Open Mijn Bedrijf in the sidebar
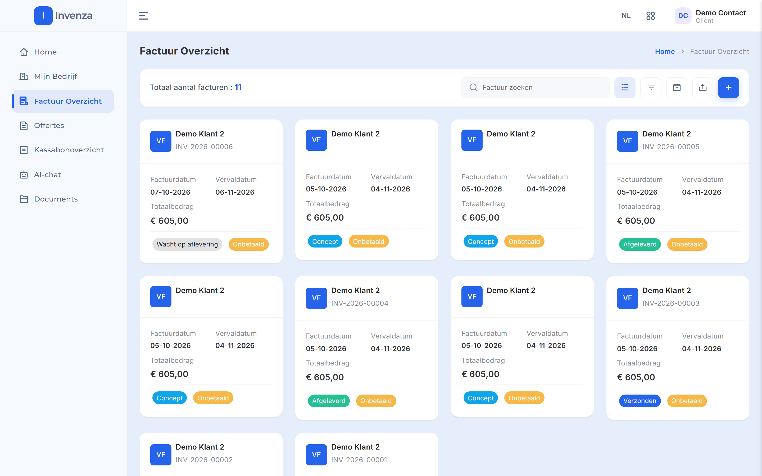Screen dimensions: 762x476 tap(63, 76)
